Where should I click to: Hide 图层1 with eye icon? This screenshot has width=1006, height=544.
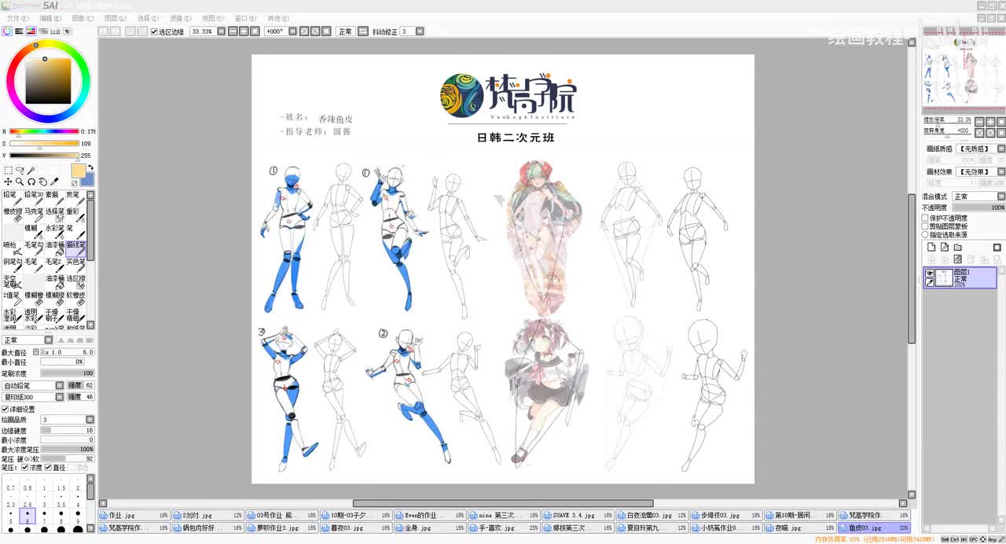pos(930,273)
